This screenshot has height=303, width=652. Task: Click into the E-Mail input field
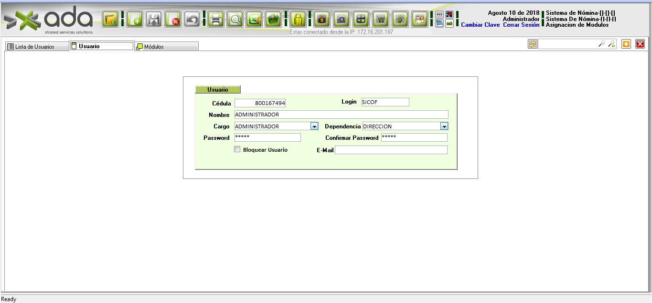pyautogui.click(x=391, y=150)
